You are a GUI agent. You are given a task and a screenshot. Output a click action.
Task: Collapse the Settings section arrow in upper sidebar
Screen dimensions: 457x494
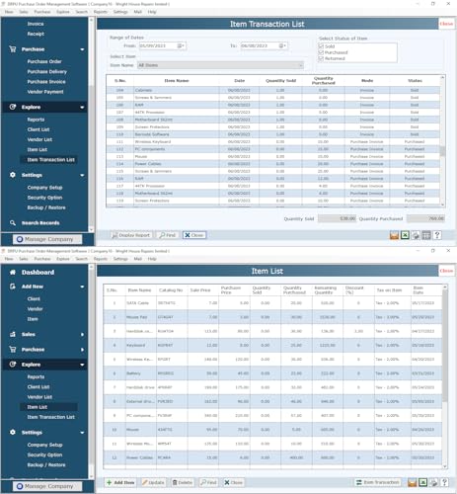(82, 175)
